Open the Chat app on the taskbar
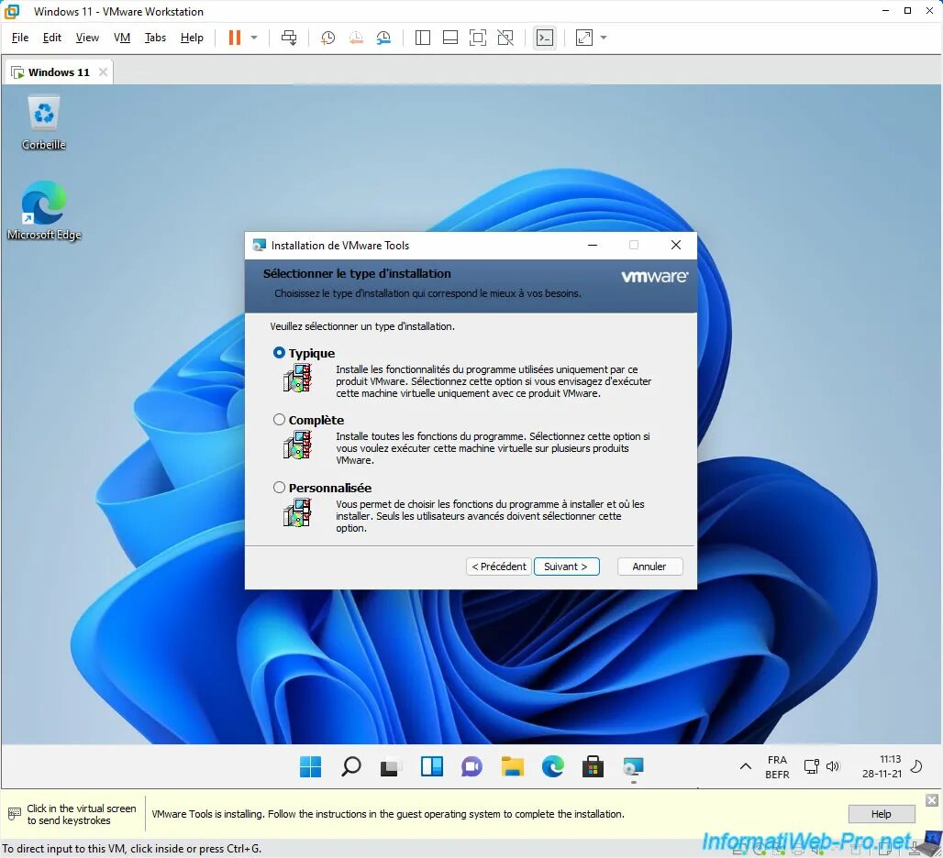 (471, 766)
